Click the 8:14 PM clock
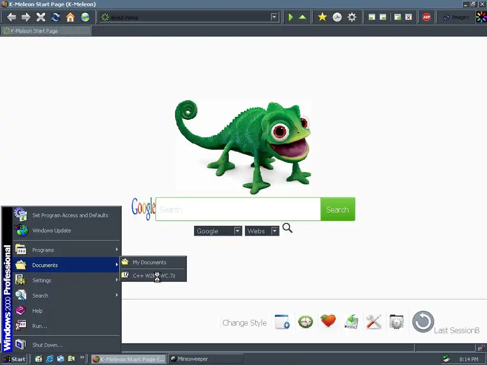This screenshot has height=365, width=487. point(468,359)
